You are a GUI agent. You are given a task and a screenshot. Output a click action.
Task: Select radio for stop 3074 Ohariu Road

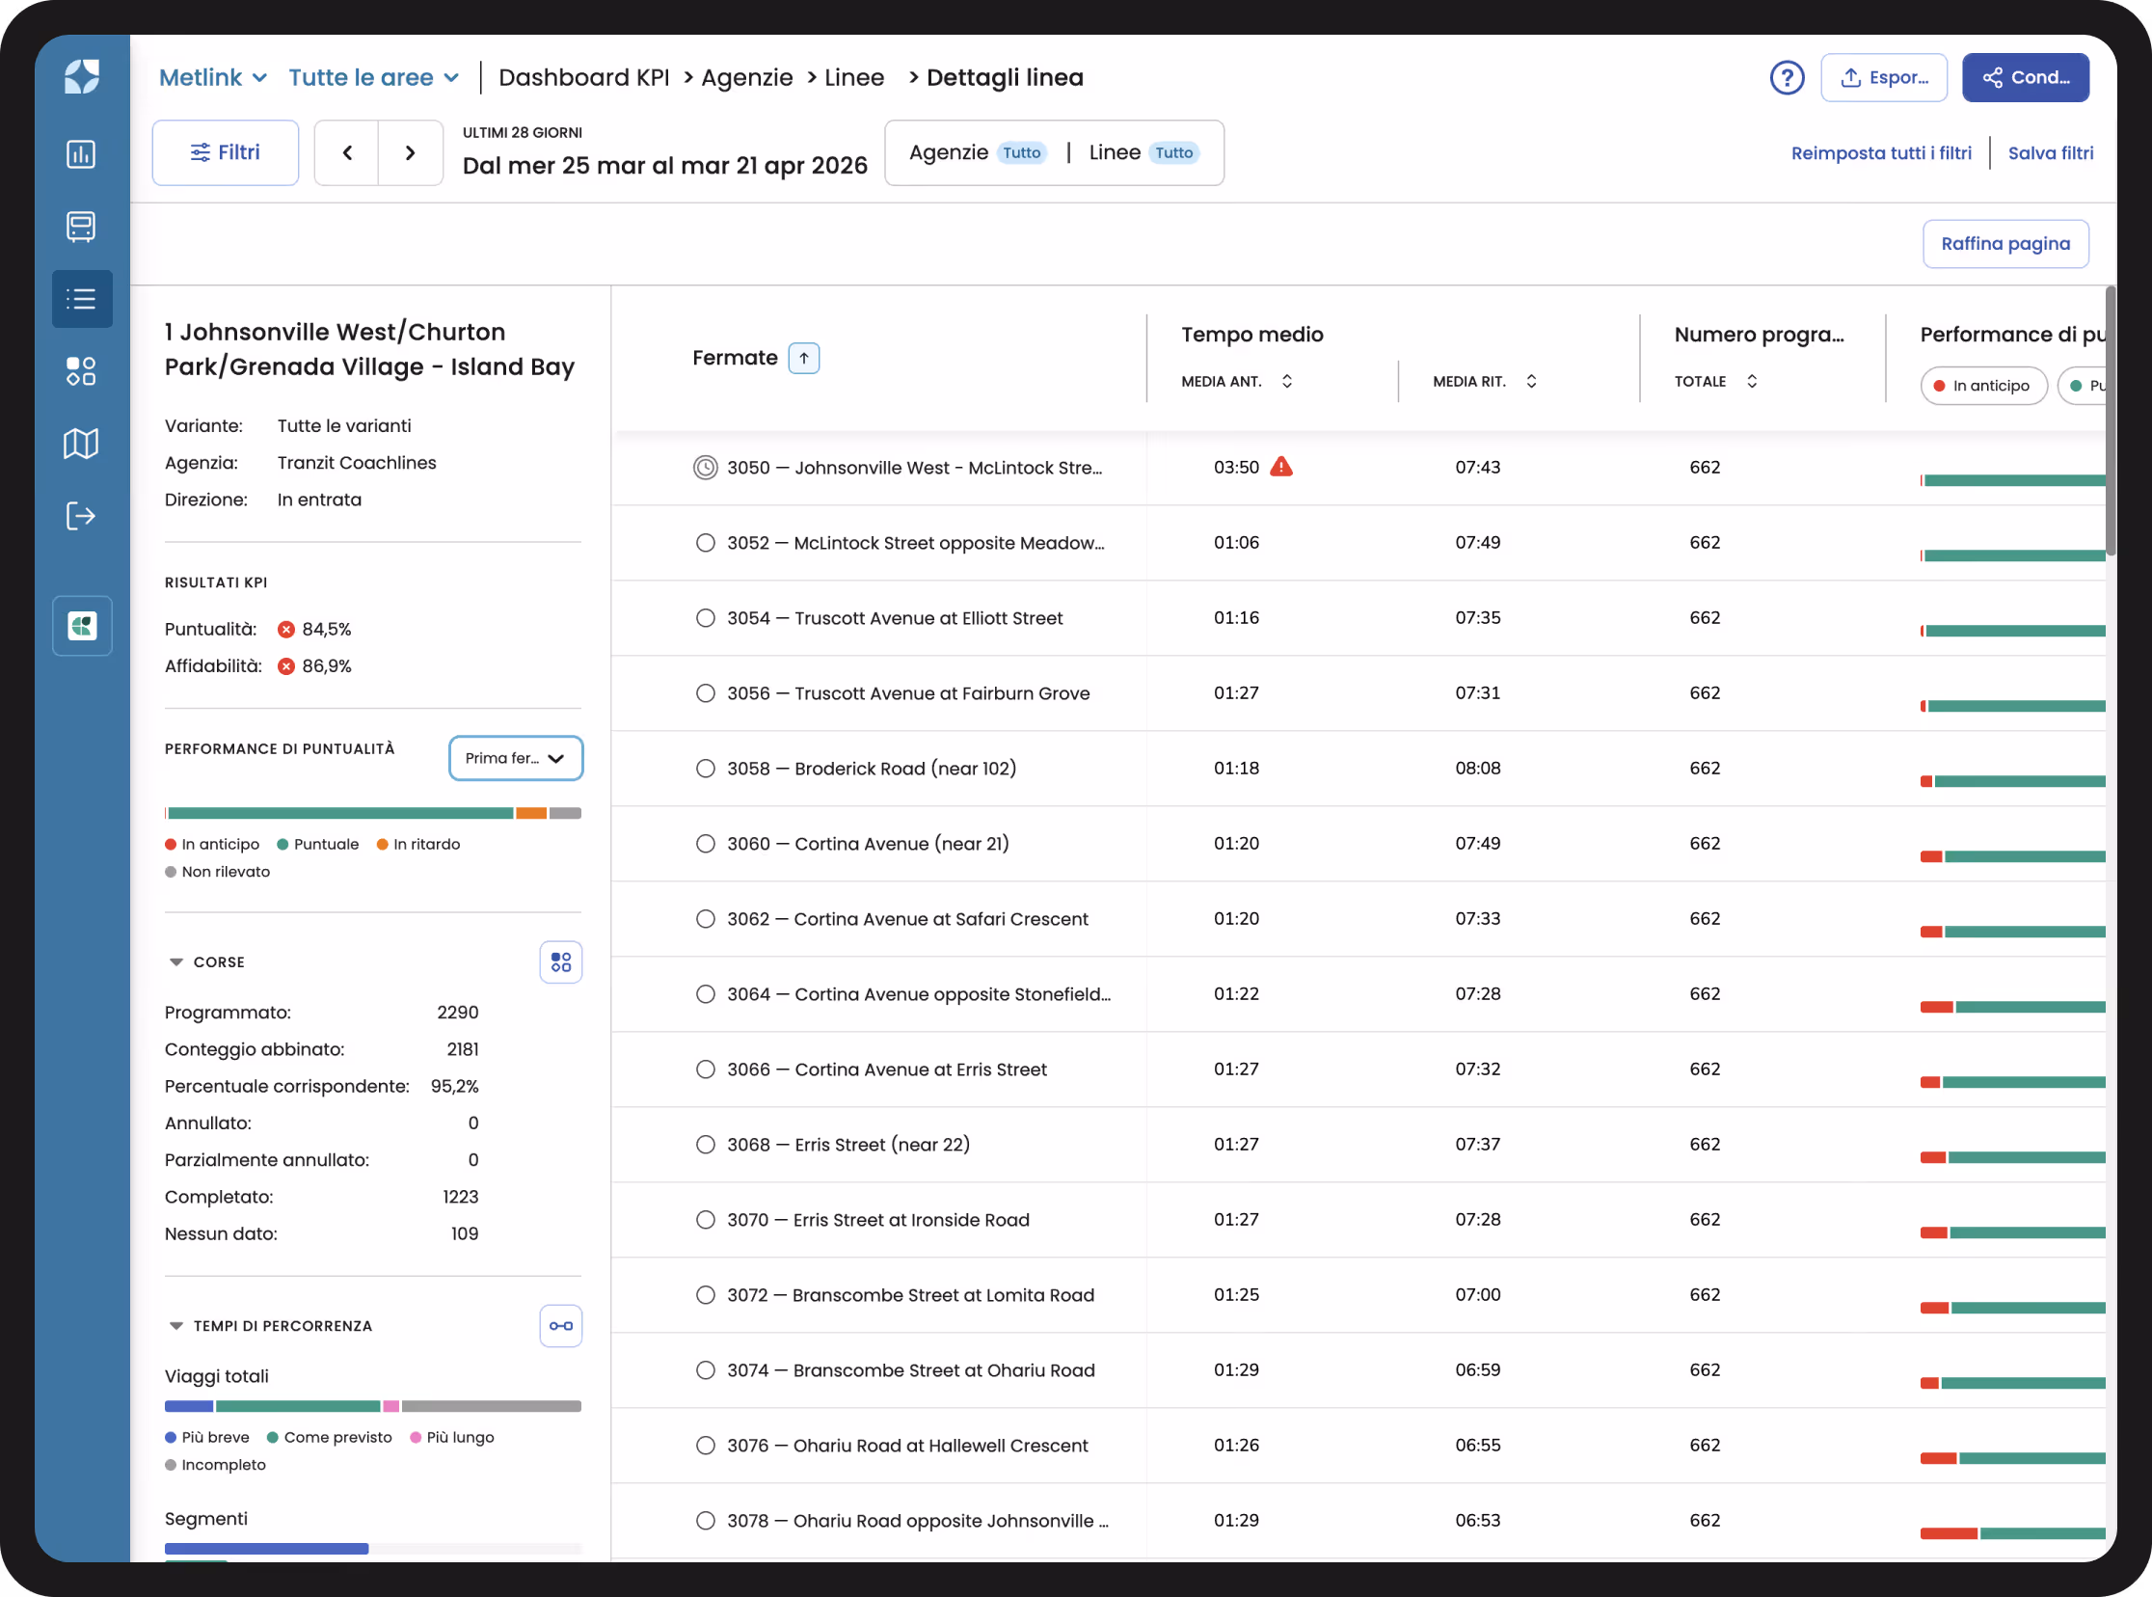coord(706,1369)
